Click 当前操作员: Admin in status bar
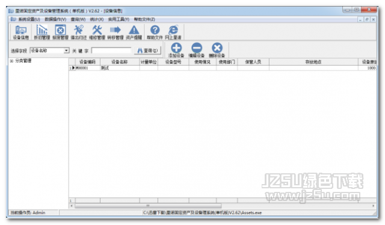 pos(28,213)
